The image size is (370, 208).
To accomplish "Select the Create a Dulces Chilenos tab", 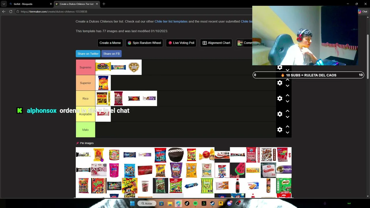I will point(77,4).
